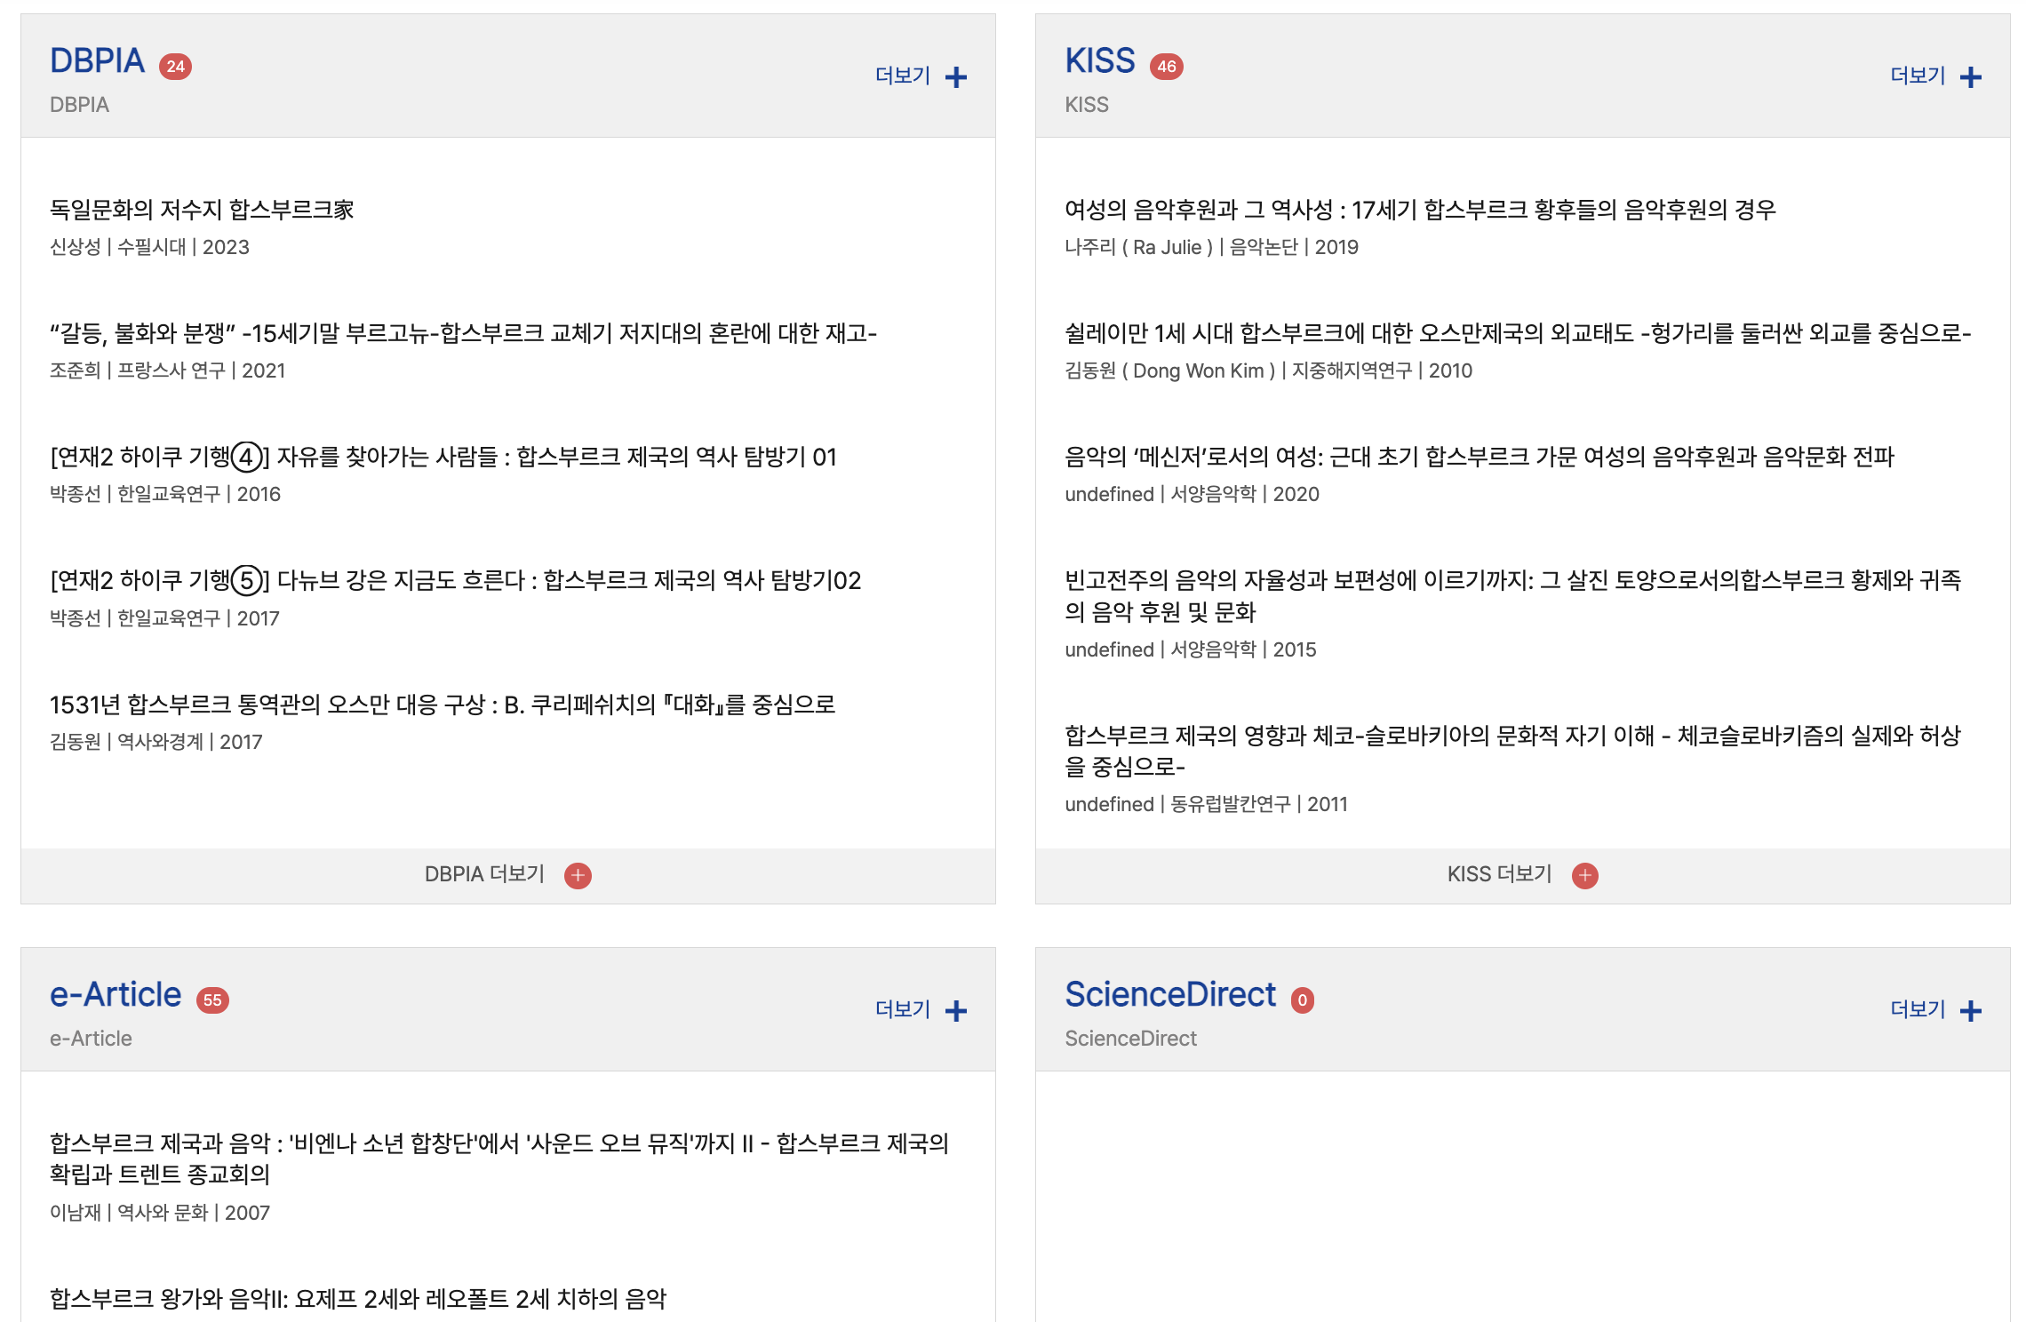2026x1322 pixels.
Task: Click the KISS result count badge 46
Action: tap(1166, 67)
